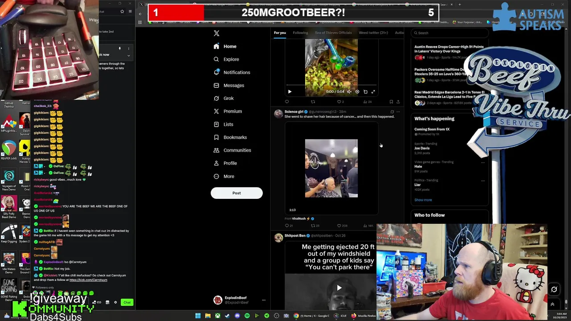Open Communities in the X sidebar
This screenshot has height=321, width=571.
coord(232,150)
